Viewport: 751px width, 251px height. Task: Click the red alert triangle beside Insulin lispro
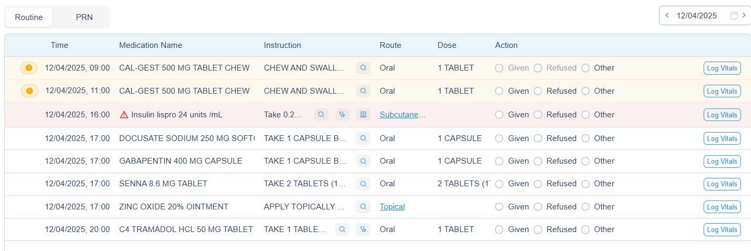pyautogui.click(x=124, y=115)
